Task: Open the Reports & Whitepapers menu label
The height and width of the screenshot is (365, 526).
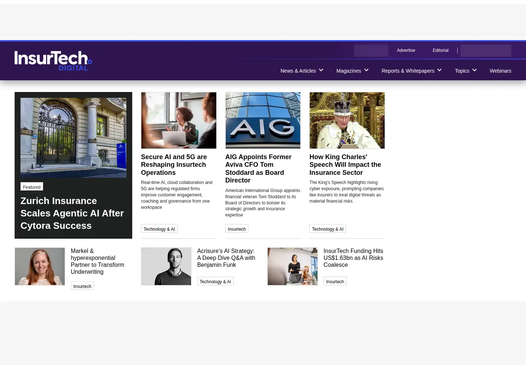Action: 408,71
